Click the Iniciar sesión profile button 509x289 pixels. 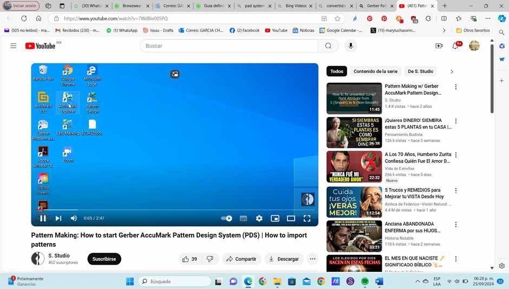21,6
